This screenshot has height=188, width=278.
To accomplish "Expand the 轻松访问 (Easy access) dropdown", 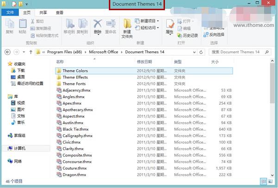I will tap(147, 28).
